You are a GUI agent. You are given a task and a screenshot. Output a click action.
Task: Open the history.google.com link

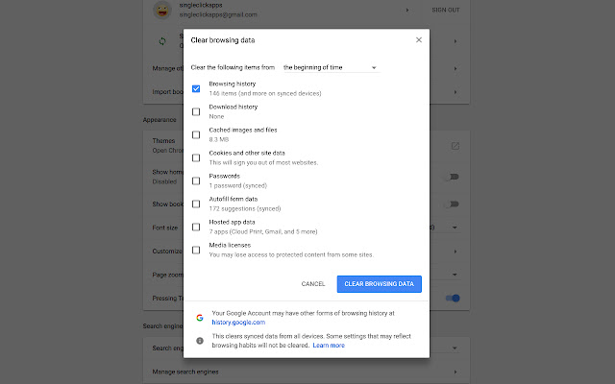[x=238, y=323]
